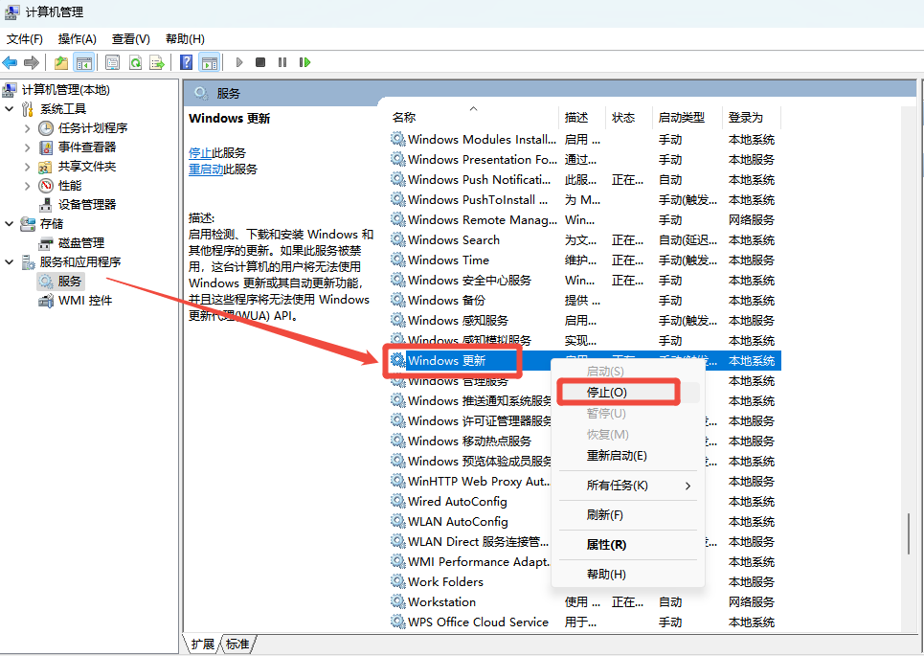
Task: Click the Up one level folder icon
Action: [x=60, y=62]
